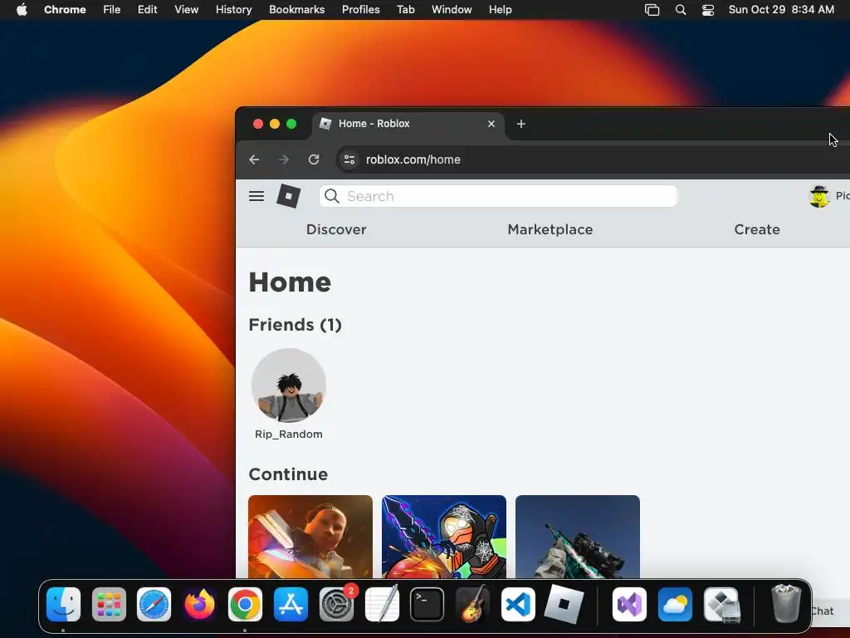Screen dimensions: 850x638
Task: Go to the Discover page
Action: [336, 229]
